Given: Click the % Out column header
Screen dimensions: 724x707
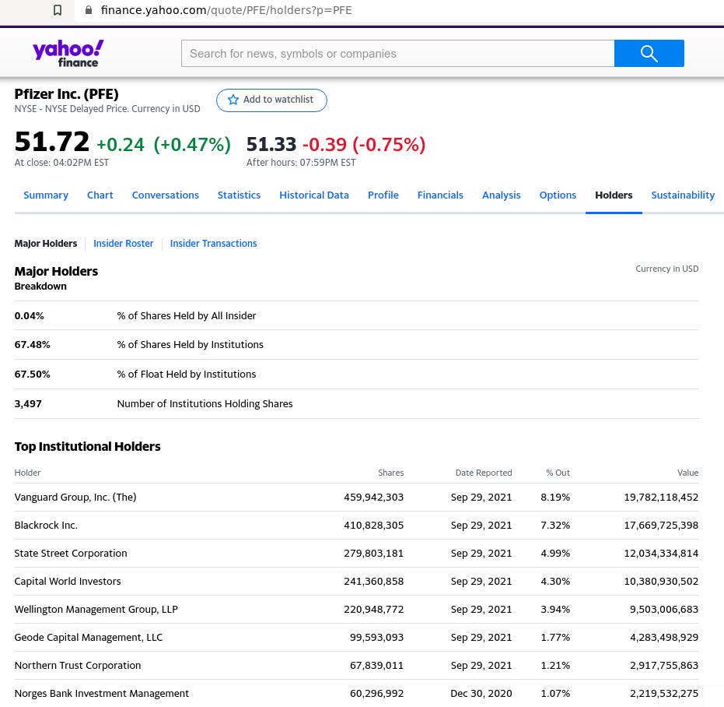Looking at the screenshot, I should pos(558,473).
